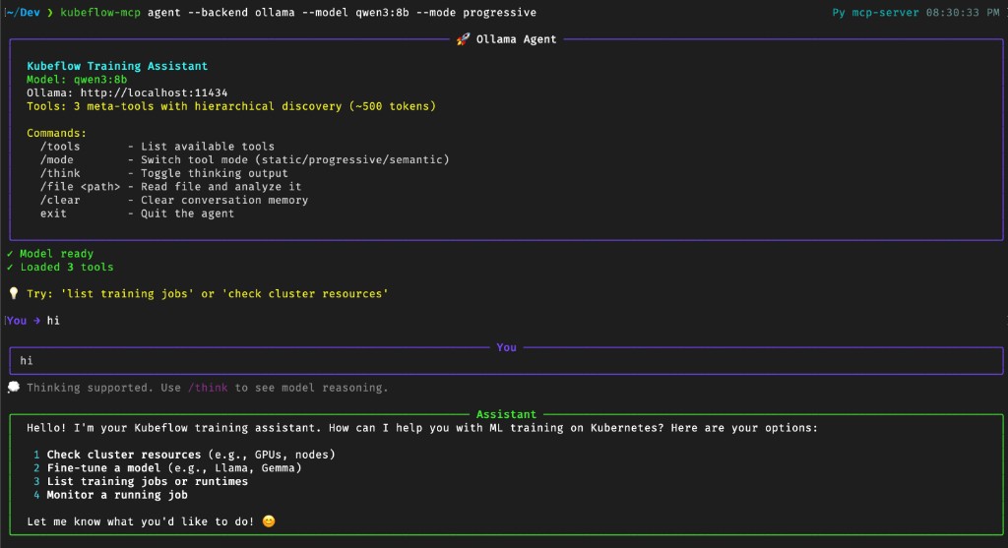Click the rocket icon beside Ollama Agent
Screen dimensions: 1008x548
tap(463, 39)
